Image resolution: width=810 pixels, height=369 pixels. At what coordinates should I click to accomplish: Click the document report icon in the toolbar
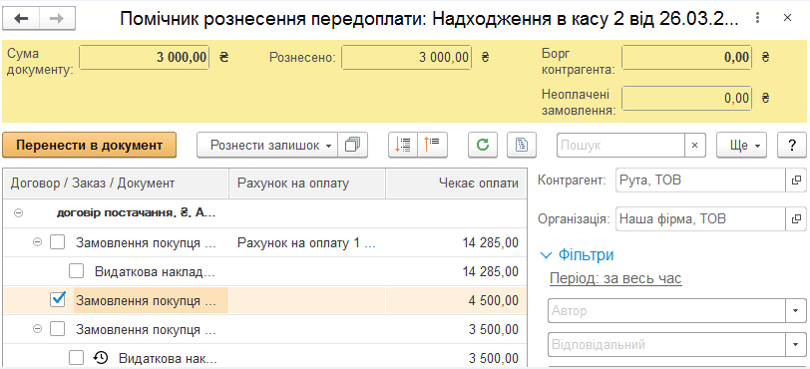click(522, 146)
